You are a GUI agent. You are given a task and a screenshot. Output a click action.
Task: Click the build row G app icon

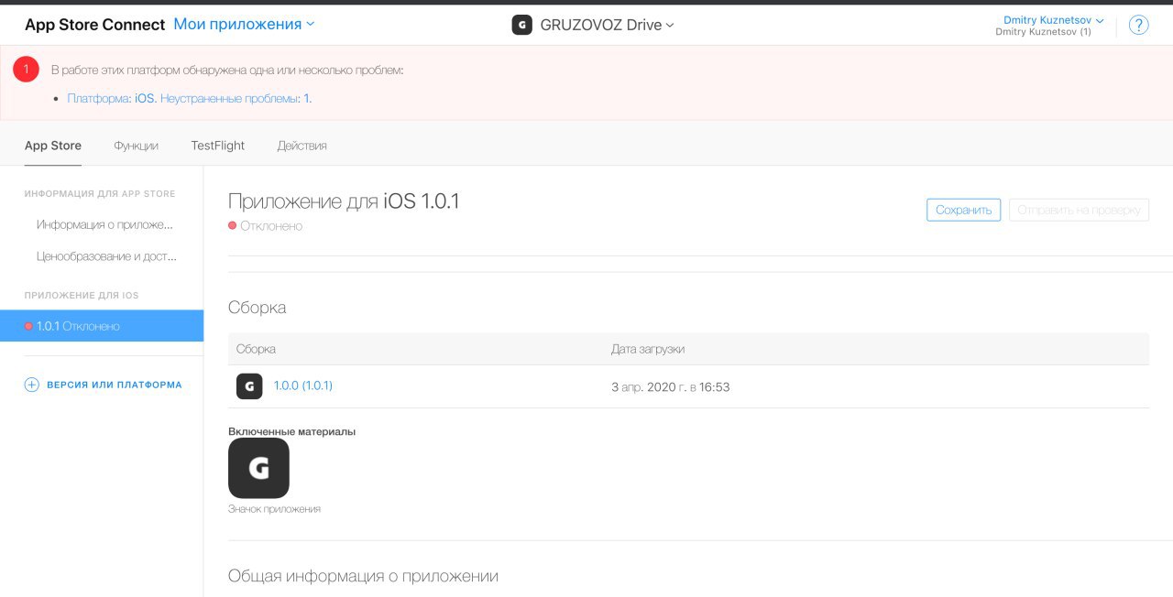click(249, 386)
